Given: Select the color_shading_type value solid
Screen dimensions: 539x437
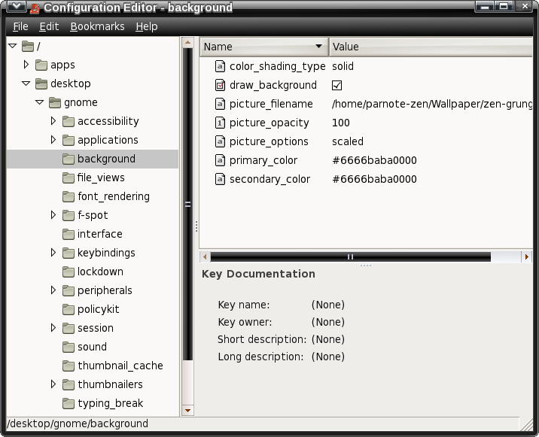Looking at the screenshot, I should click(x=343, y=66).
